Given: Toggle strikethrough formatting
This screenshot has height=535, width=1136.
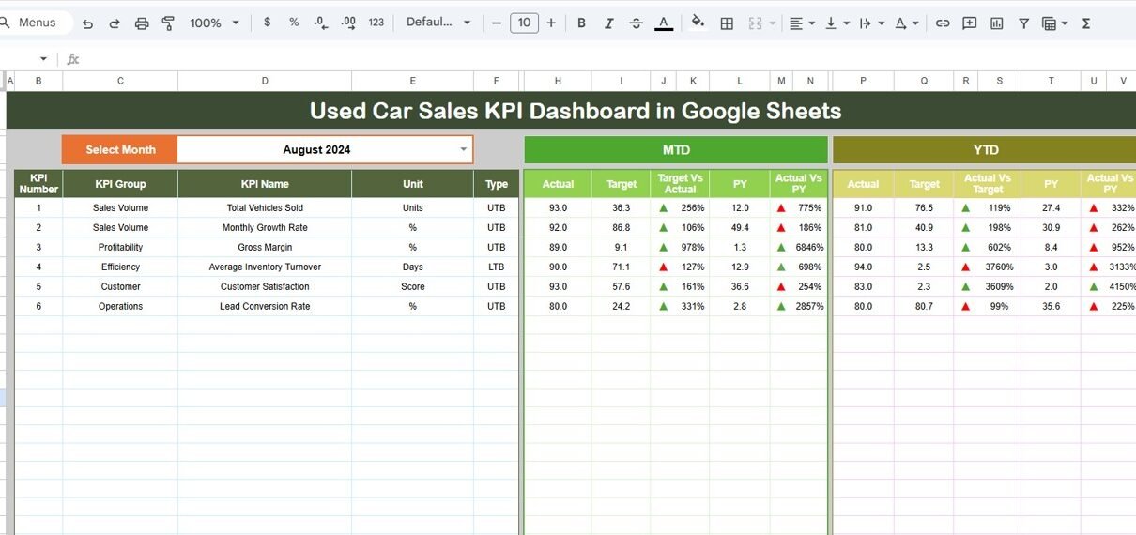Looking at the screenshot, I should pos(636,23).
